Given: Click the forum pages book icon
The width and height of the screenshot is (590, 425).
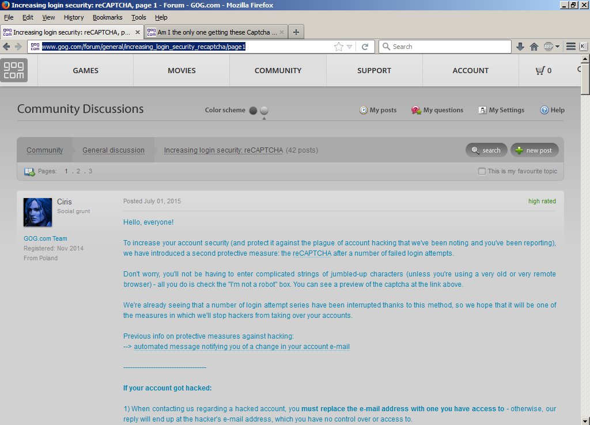Looking at the screenshot, I should tap(29, 172).
